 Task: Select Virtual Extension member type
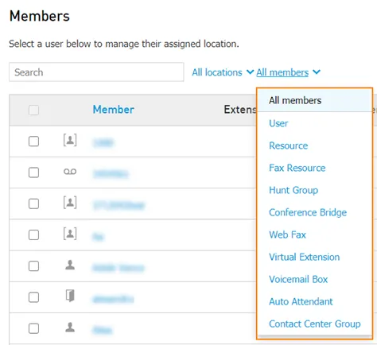[305, 257]
